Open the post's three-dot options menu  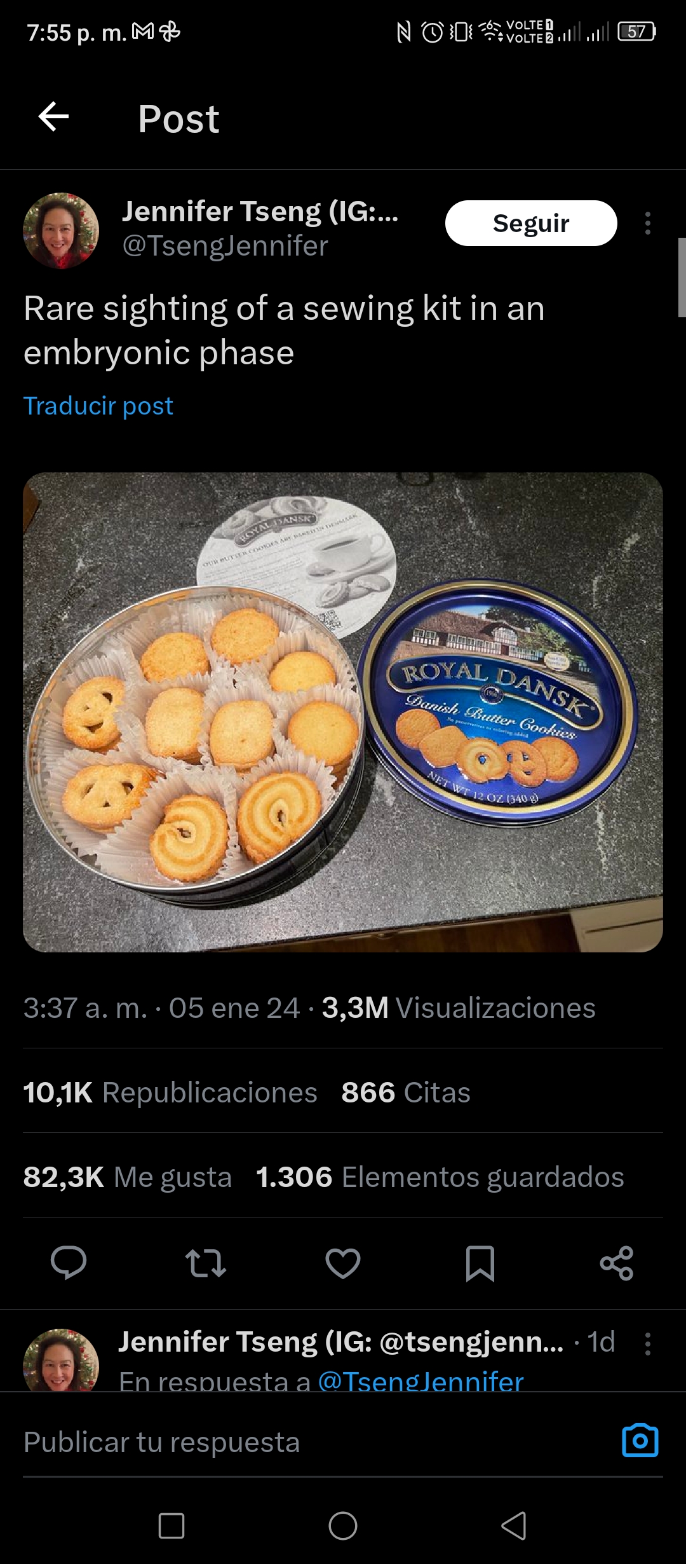pyautogui.click(x=647, y=223)
